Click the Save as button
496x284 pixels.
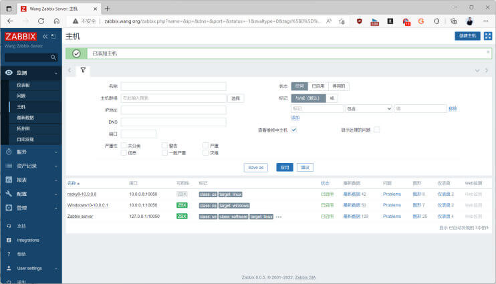point(255,167)
